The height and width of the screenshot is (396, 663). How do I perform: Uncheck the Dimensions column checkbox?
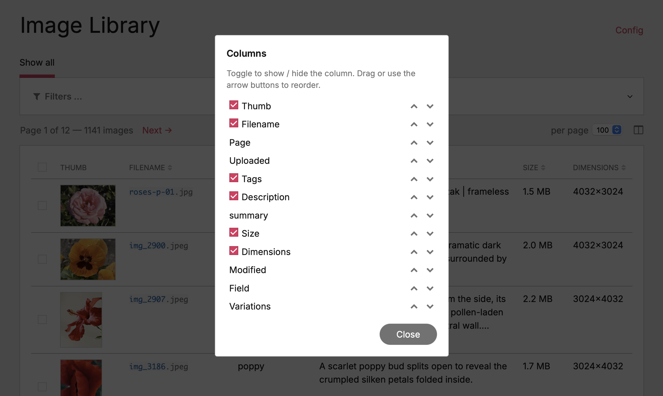click(x=234, y=251)
